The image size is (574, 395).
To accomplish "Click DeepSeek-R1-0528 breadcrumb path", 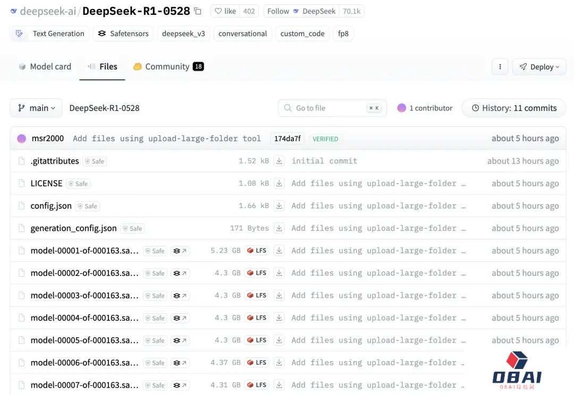I will (x=104, y=108).
